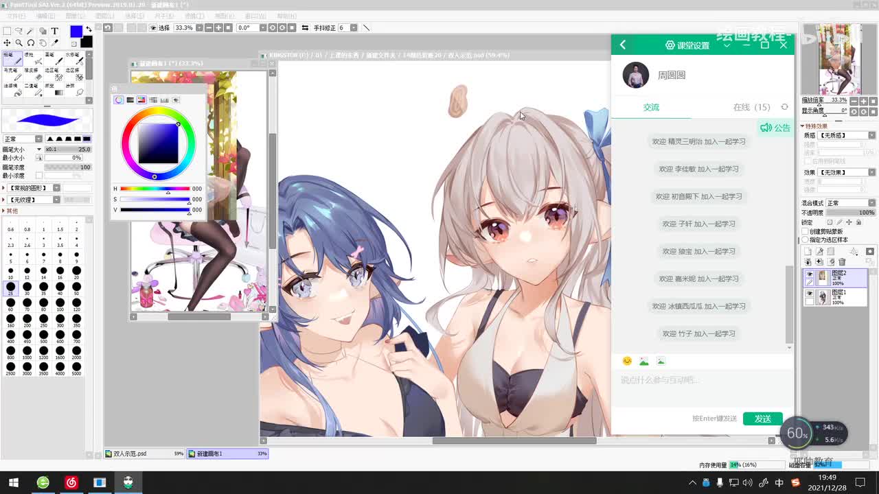This screenshot has width=879, height=494.
Task: Delete layer with trash icon
Action: [842, 262]
